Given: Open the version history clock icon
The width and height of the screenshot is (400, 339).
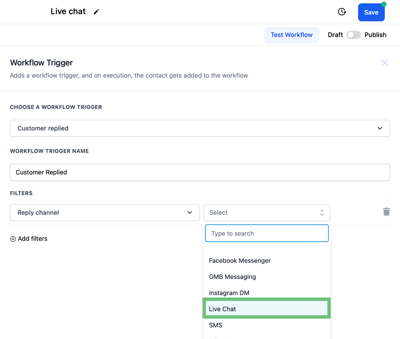Looking at the screenshot, I should click(342, 12).
